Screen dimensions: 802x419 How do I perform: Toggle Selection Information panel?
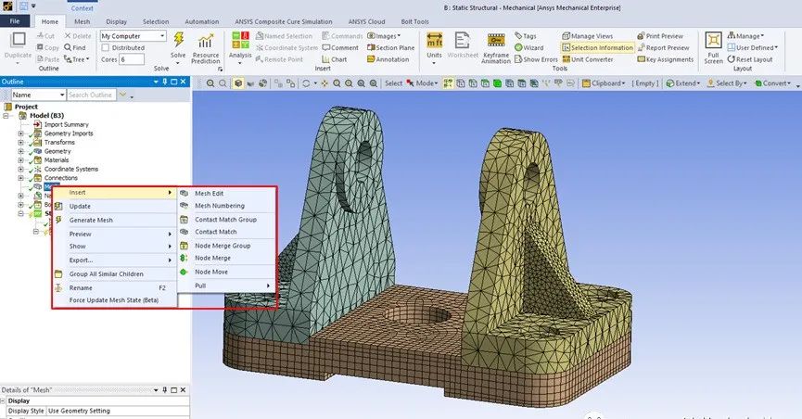[x=597, y=47]
